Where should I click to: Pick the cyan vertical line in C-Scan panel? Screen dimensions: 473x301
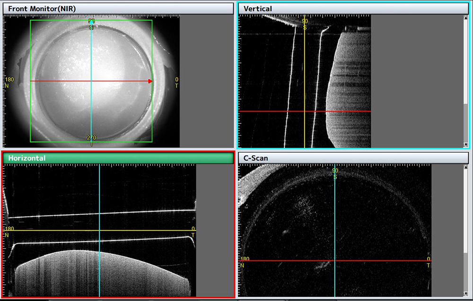click(334, 231)
